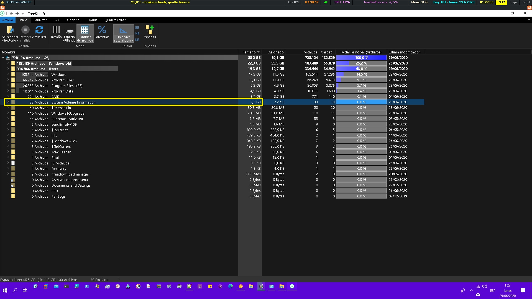Open the Seleccionar directorio folder icon

tap(10, 30)
